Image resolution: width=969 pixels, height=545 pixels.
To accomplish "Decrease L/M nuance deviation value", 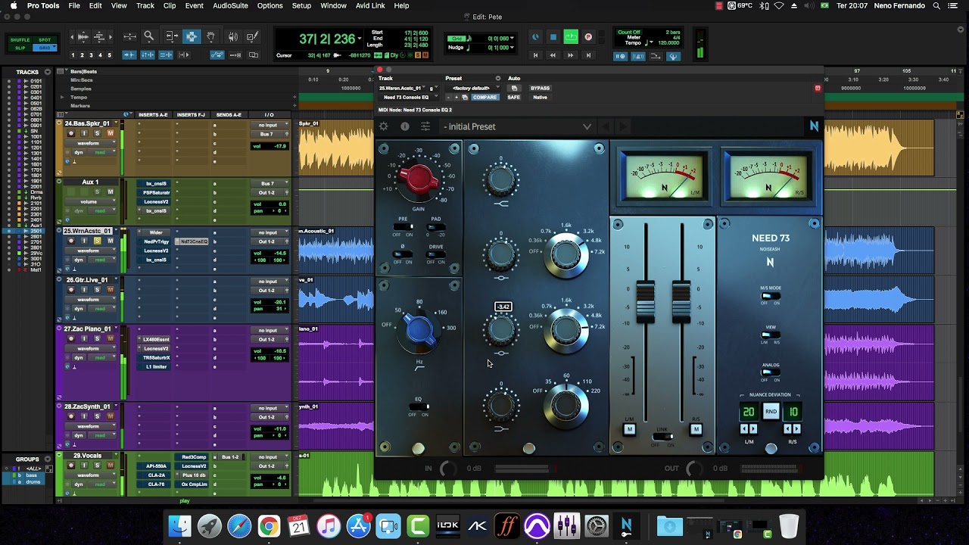I will pyautogui.click(x=744, y=429).
